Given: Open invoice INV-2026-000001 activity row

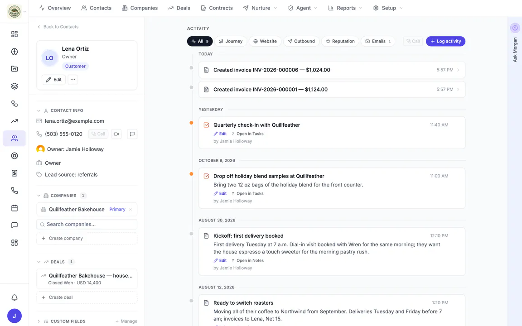Looking at the screenshot, I should [332, 90].
